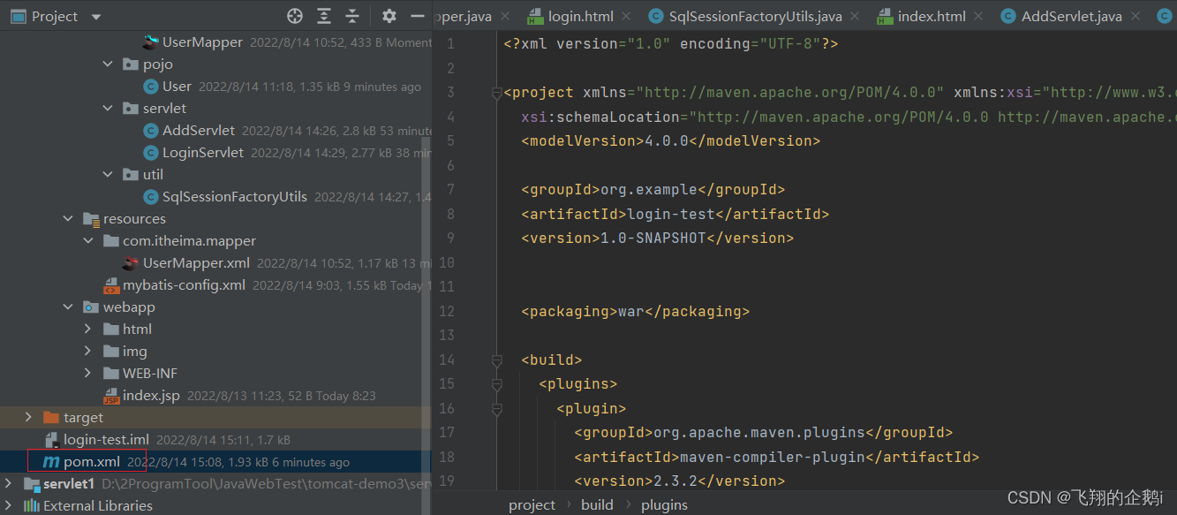This screenshot has width=1177, height=515.
Task: Click the artifactId login-test line
Action: click(675, 214)
